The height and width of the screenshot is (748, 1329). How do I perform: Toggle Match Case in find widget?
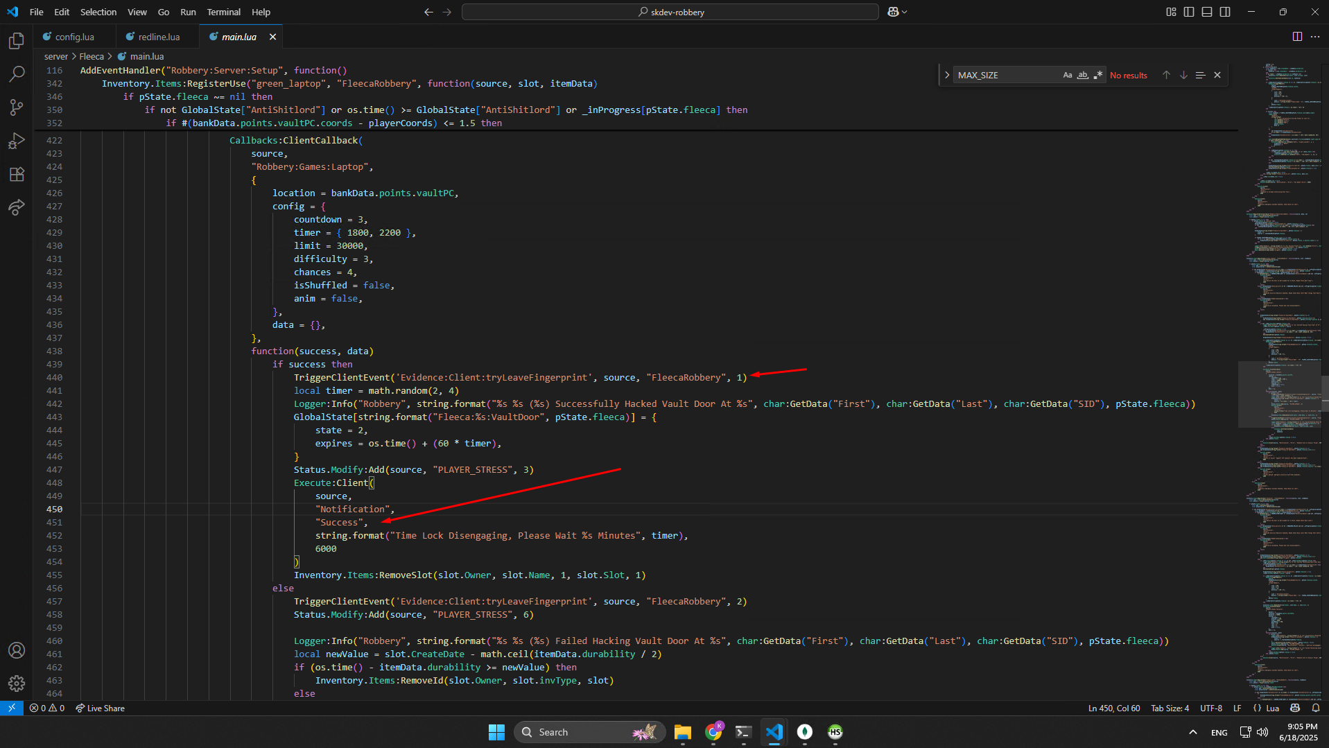click(x=1068, y=75)
